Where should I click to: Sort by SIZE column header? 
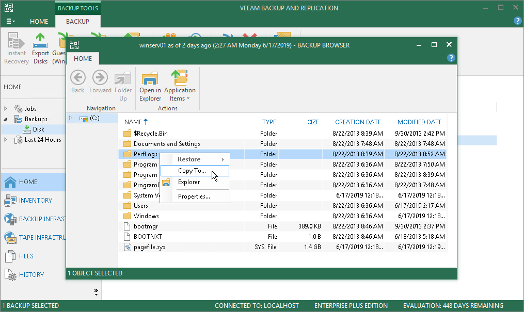click(313, 122)
